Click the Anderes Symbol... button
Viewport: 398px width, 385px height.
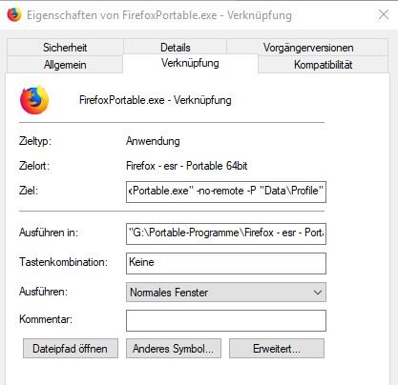coord(174,349)
